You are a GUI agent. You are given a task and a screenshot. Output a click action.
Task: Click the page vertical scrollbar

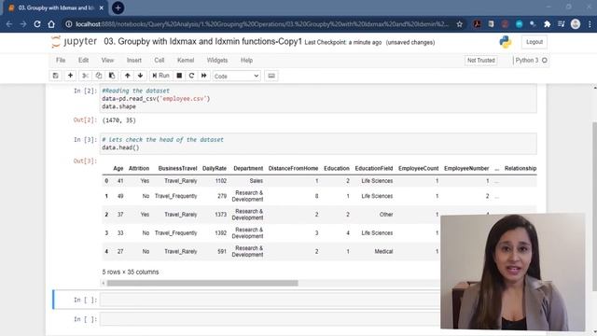(x=595, y=207)
